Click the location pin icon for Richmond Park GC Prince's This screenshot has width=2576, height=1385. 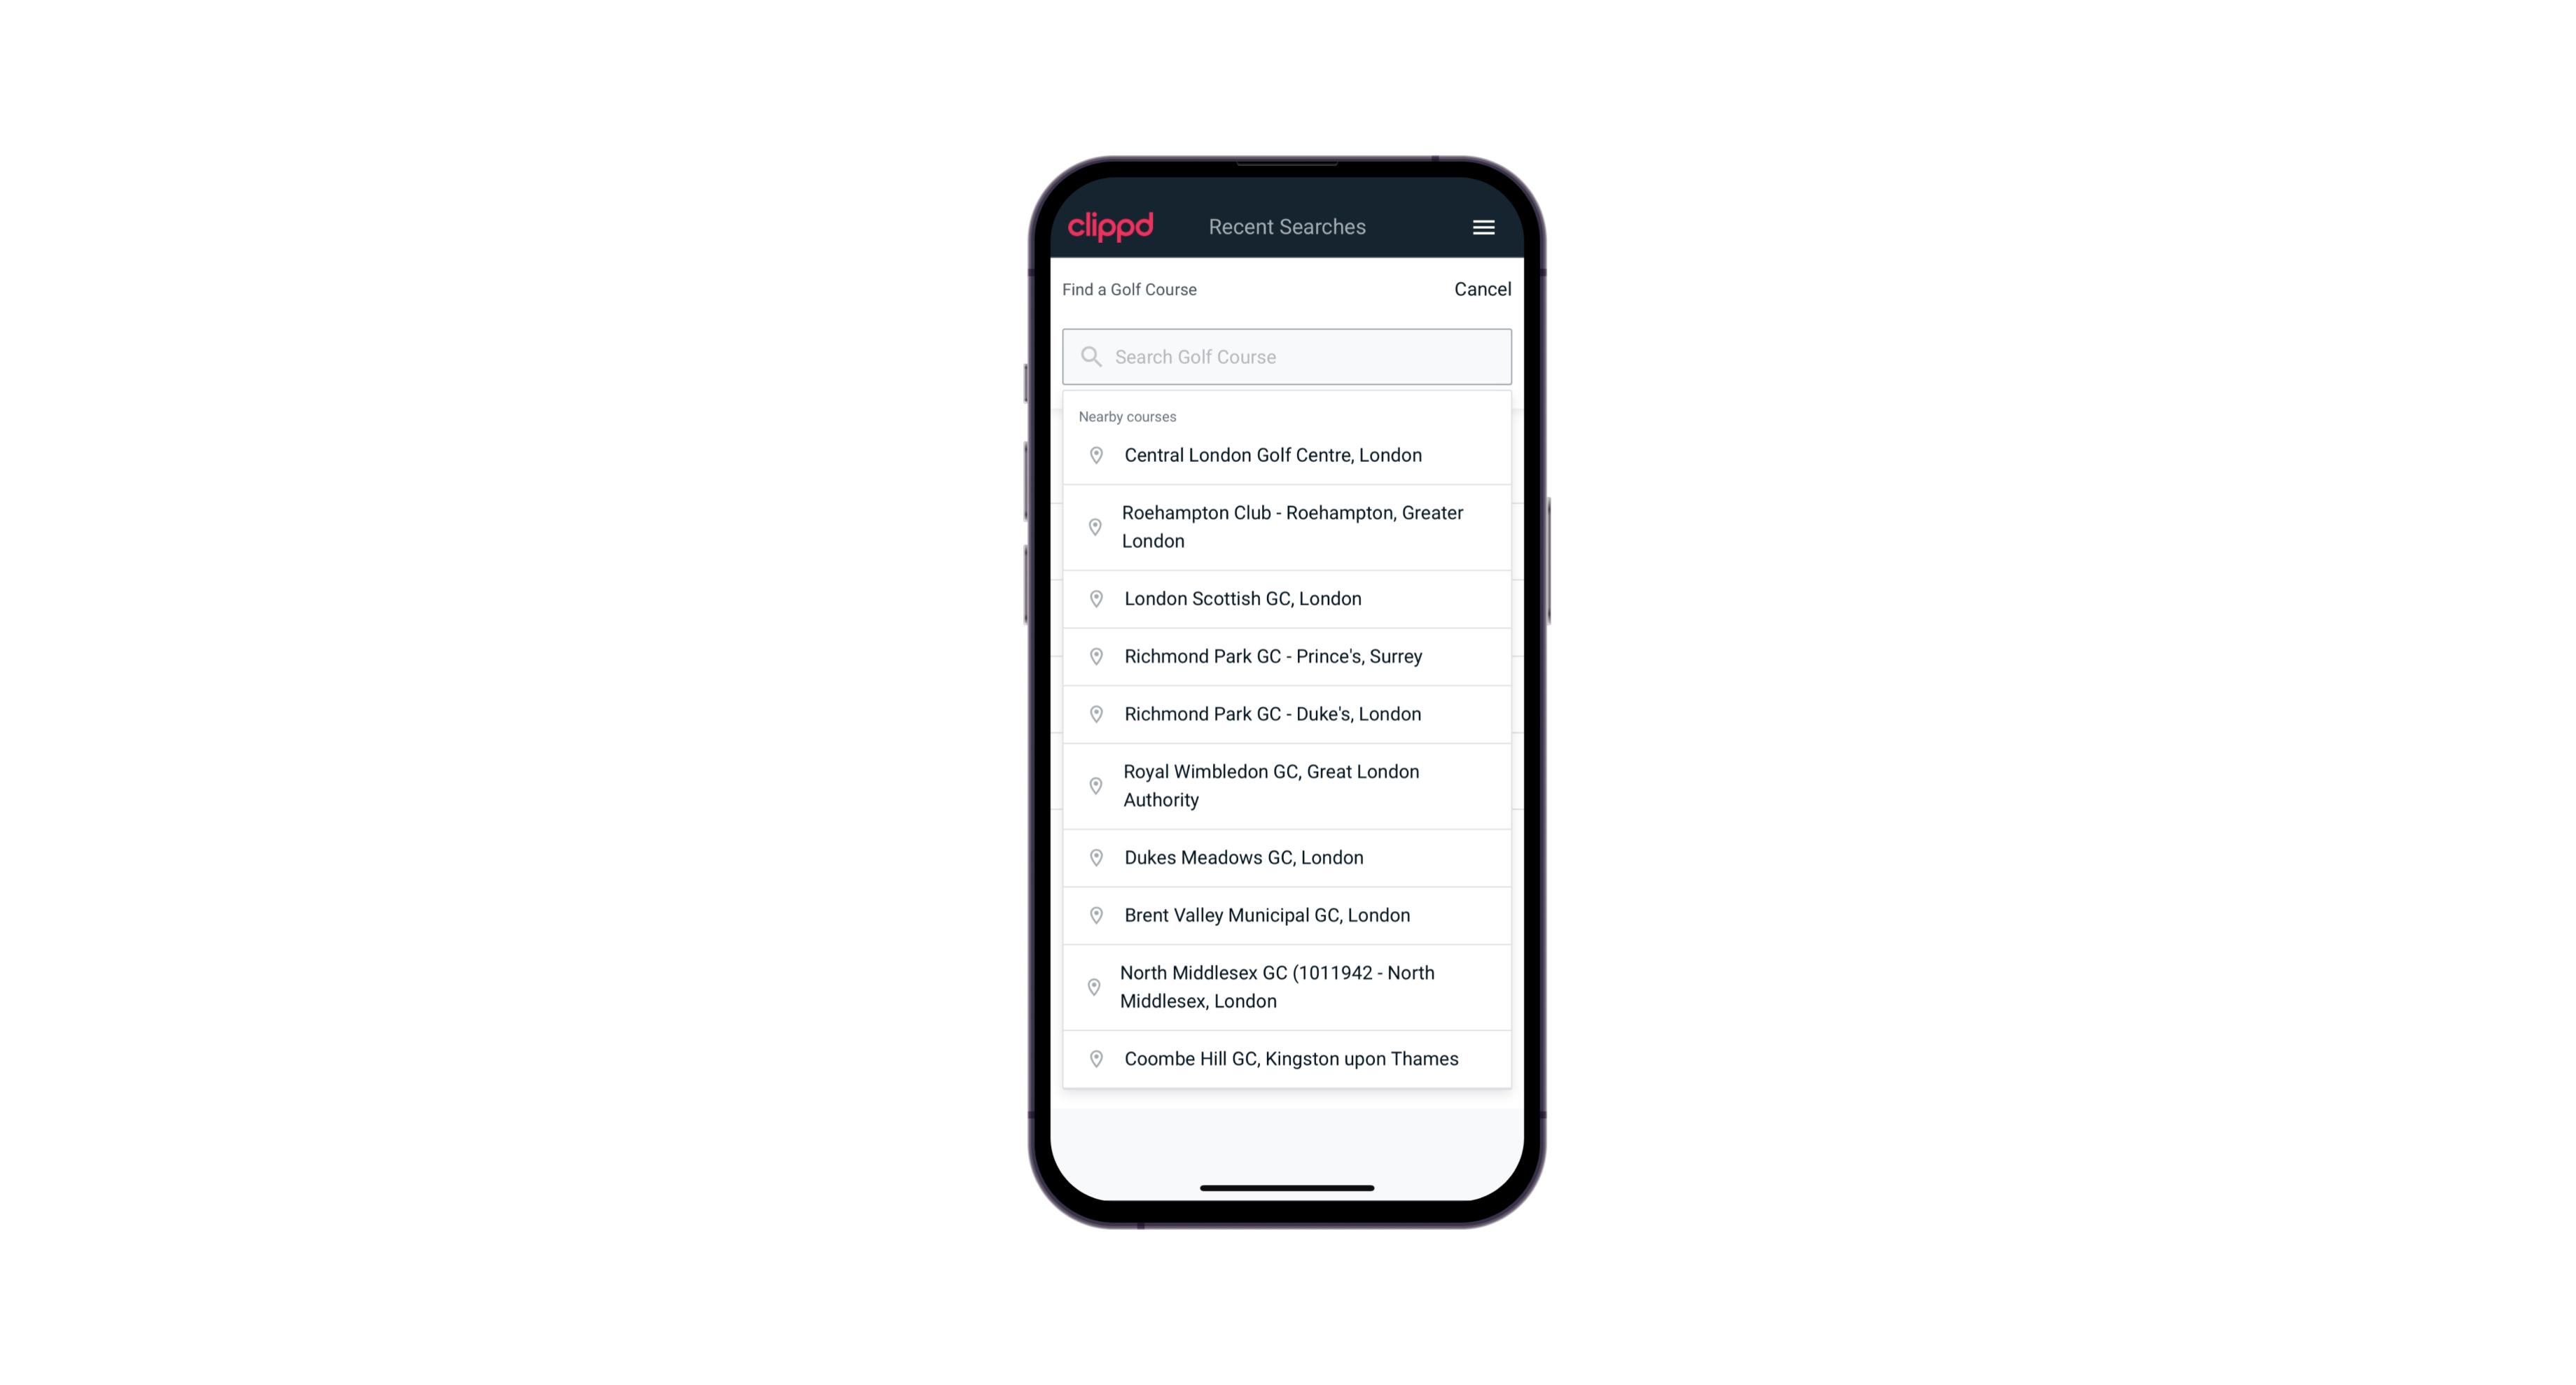1092,656
